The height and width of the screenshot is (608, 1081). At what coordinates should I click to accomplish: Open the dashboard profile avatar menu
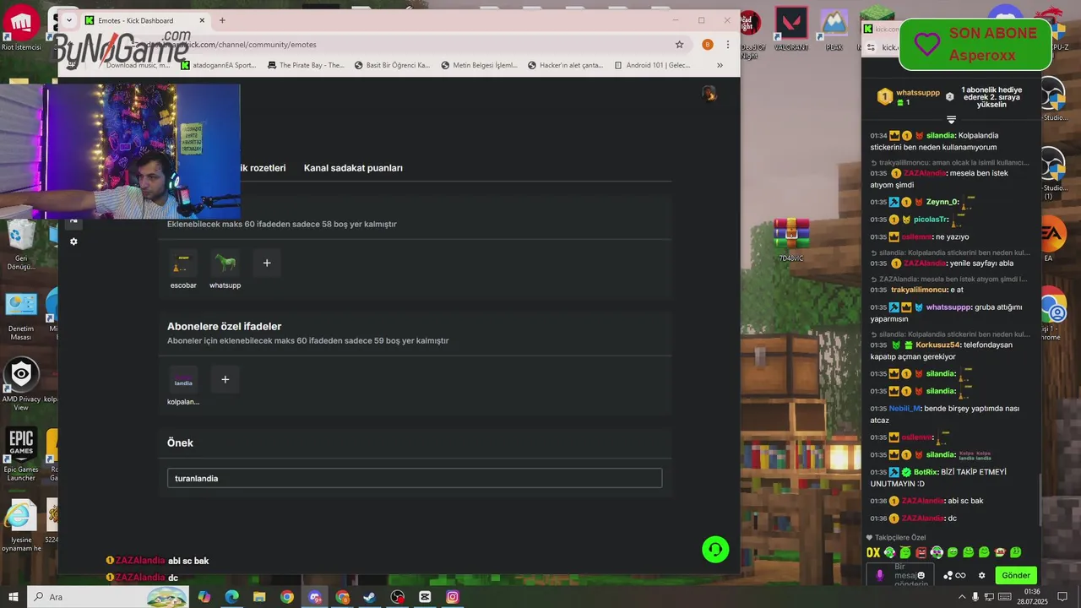click(709, 93)
